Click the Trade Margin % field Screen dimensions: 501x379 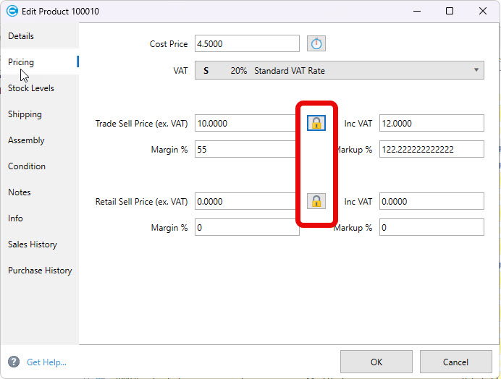(x=246, y=150)
